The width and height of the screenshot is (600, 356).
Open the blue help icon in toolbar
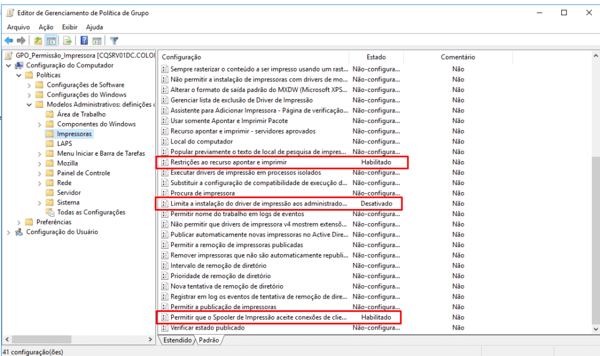coord(84,40)
